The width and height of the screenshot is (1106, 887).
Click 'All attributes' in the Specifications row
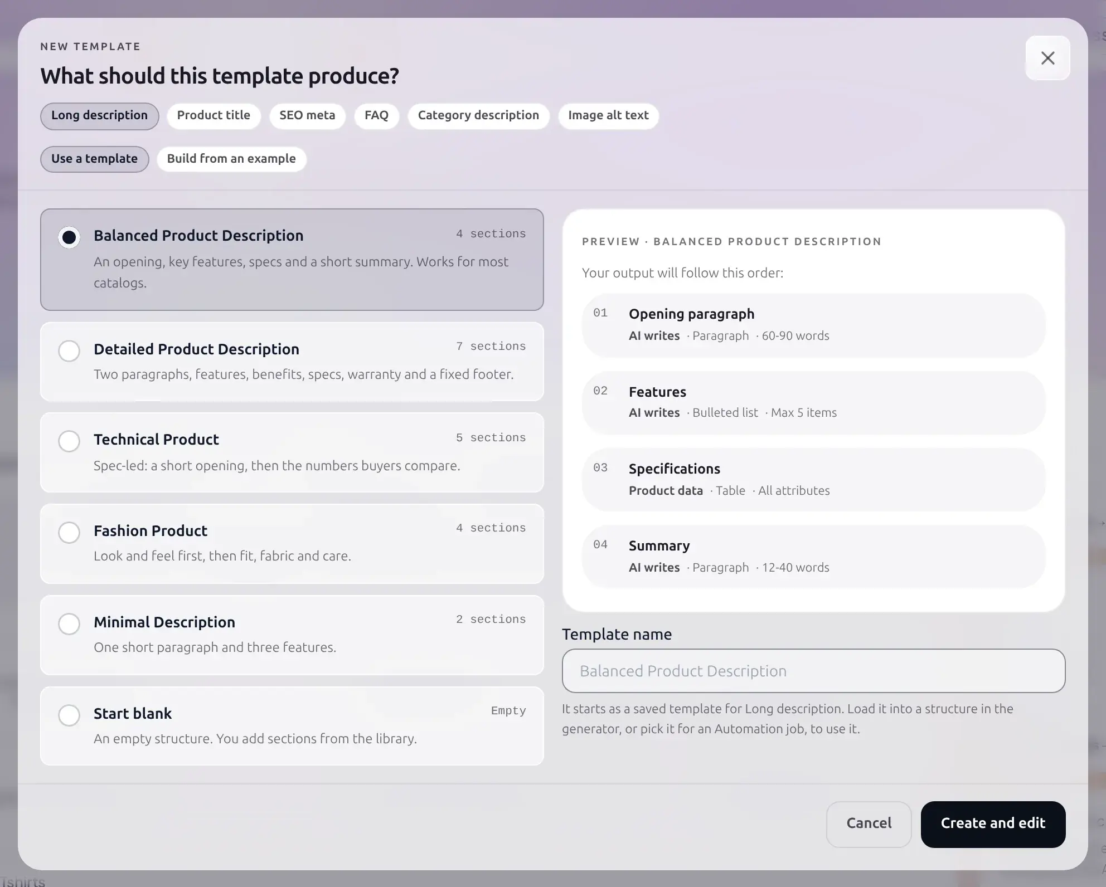[x=794, y=491]
